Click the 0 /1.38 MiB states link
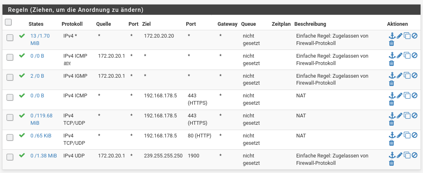This screenshot has width=423, height=173. 44,155
